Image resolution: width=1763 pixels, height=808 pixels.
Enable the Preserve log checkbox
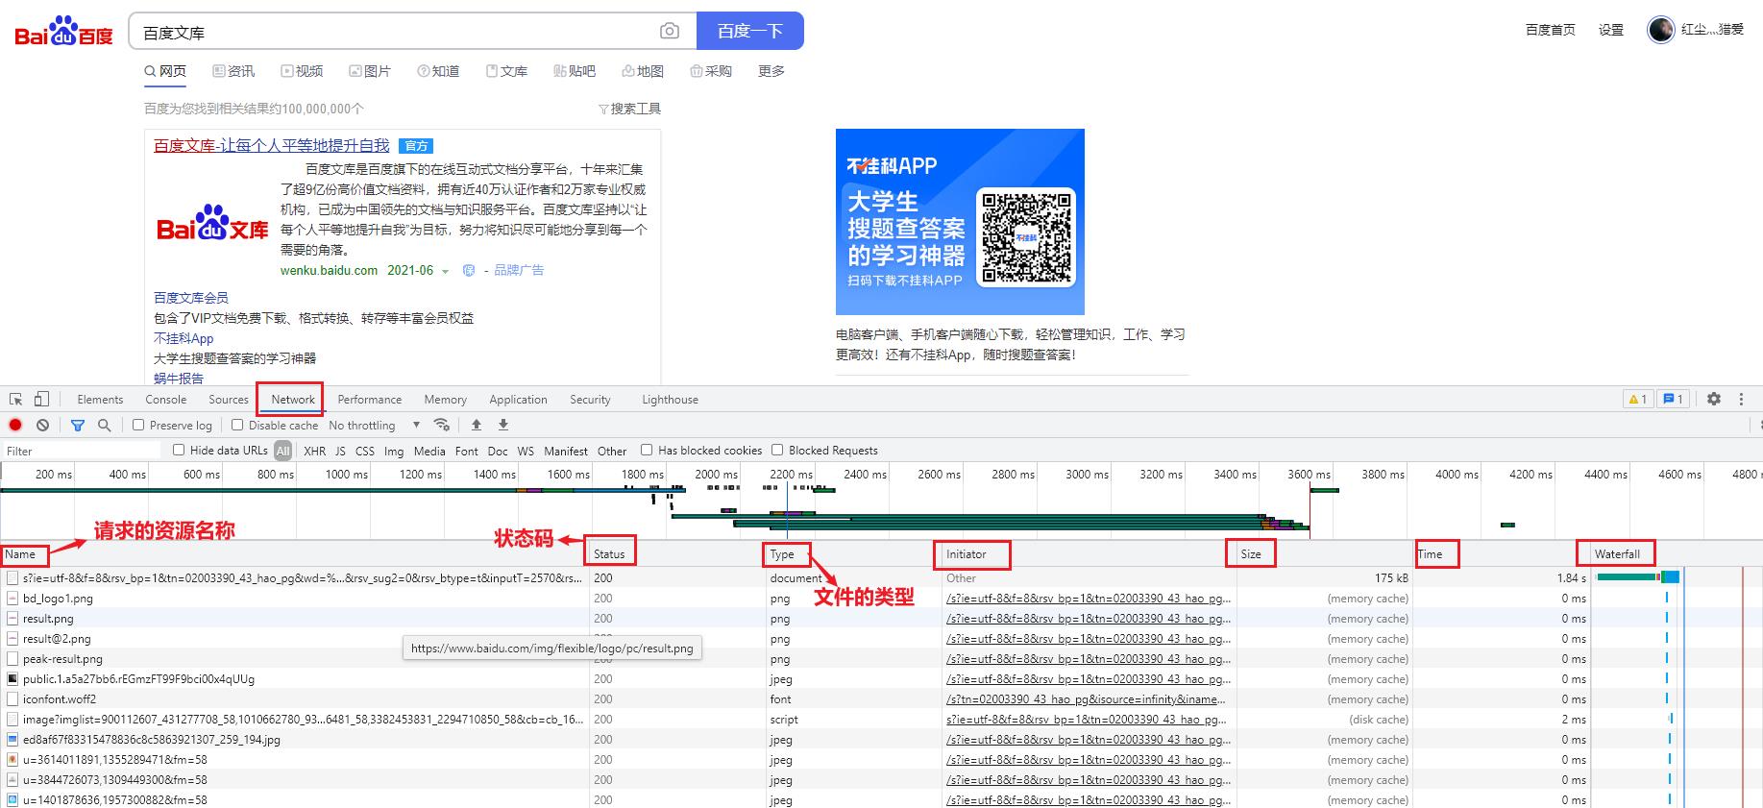(138, 425)
